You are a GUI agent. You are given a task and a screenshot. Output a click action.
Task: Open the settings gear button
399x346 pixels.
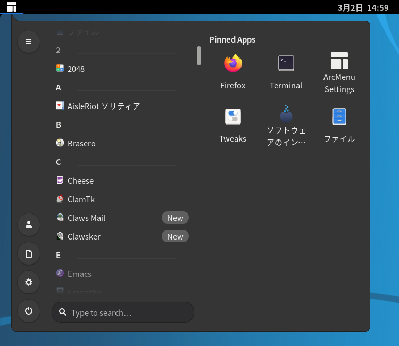click(29, 282)
